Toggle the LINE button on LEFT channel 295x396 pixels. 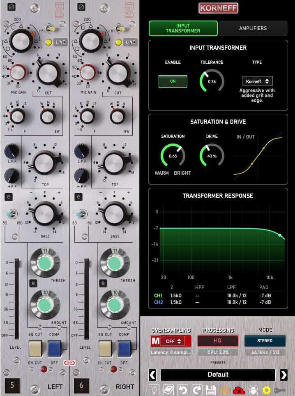coord(60,42)
